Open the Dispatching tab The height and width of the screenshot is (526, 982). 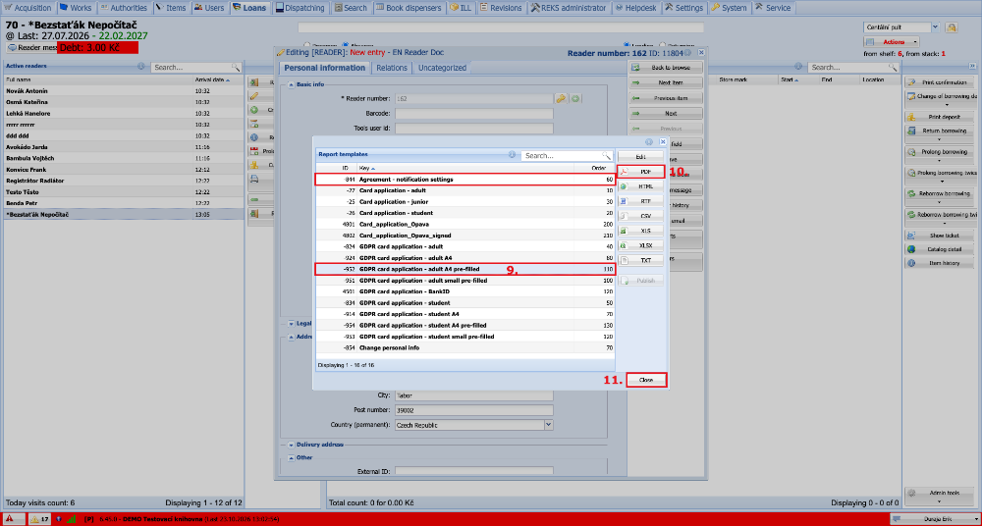(300, 8)
